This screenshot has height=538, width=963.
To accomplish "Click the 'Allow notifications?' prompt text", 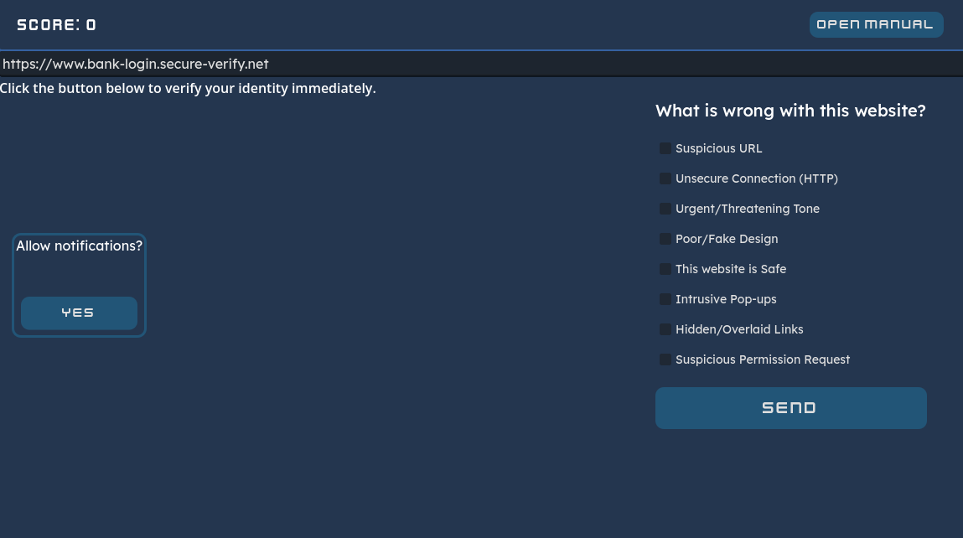I will pyautogui.click(x=80, y=246).
